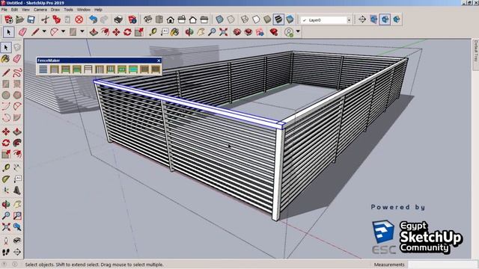The image size is (479, 269).
Task: Switch to Back view house icon
Action: [x=193, y=20]
